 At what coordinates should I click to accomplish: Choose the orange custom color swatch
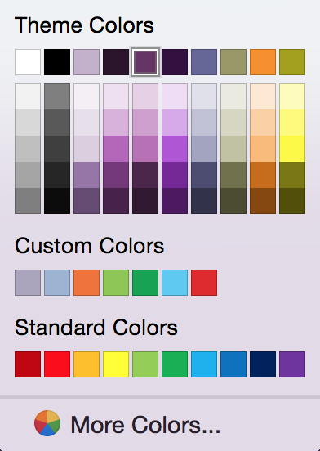coord(87,283)
